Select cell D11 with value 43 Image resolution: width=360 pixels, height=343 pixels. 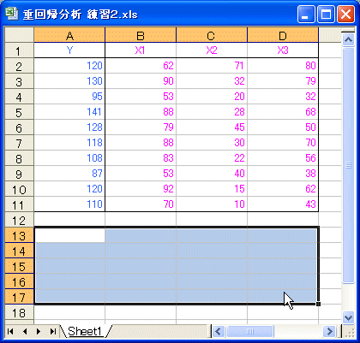tap(283, 204)
